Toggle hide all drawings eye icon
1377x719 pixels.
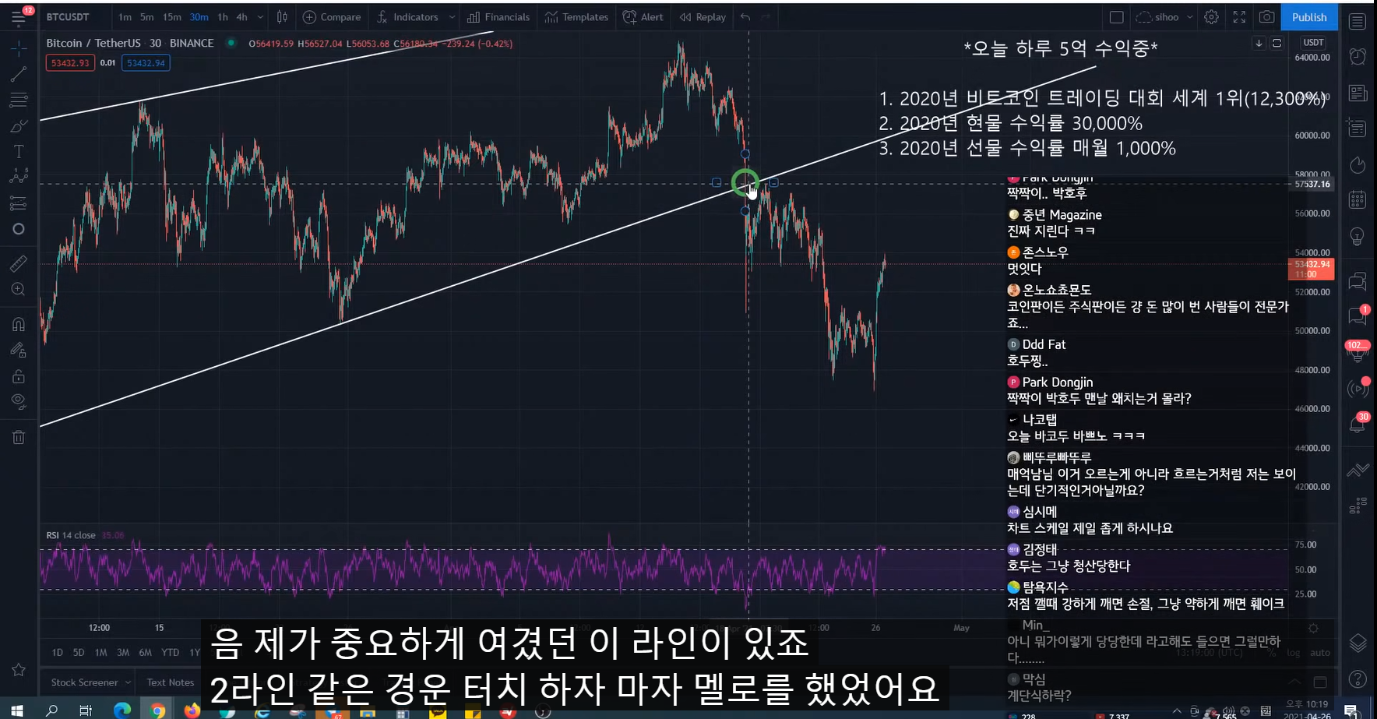click(19, 402)
